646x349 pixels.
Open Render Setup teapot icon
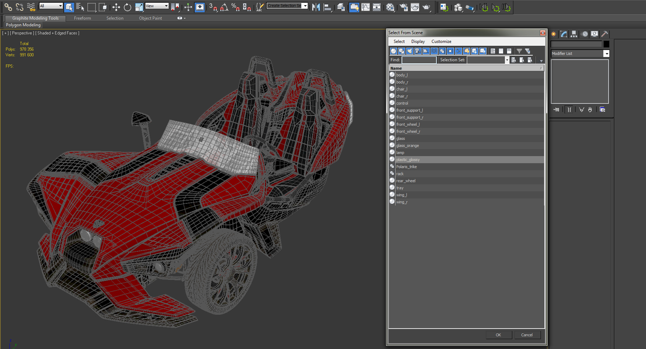click(x=404, y=7)
